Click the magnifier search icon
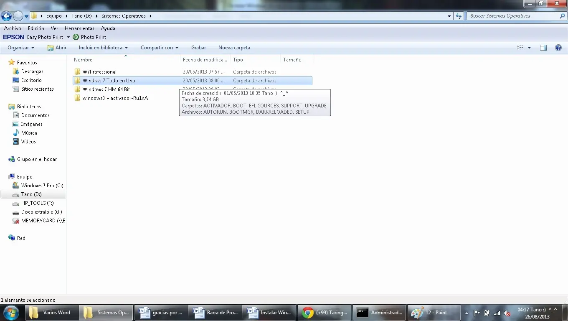The image size is (568, 321). coord(562,16)
